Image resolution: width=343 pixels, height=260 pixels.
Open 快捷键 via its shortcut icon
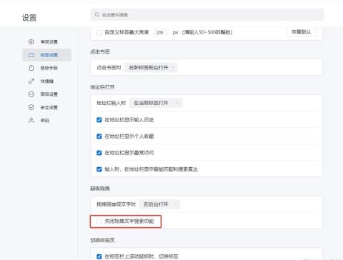point(31,81)
